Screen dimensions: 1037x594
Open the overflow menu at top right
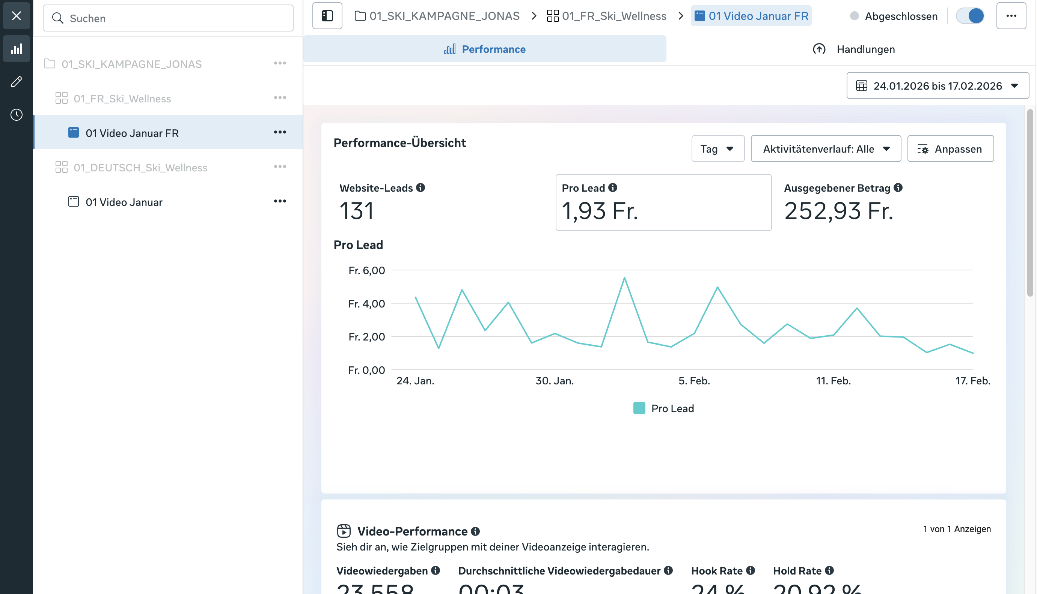[1011, 16]
